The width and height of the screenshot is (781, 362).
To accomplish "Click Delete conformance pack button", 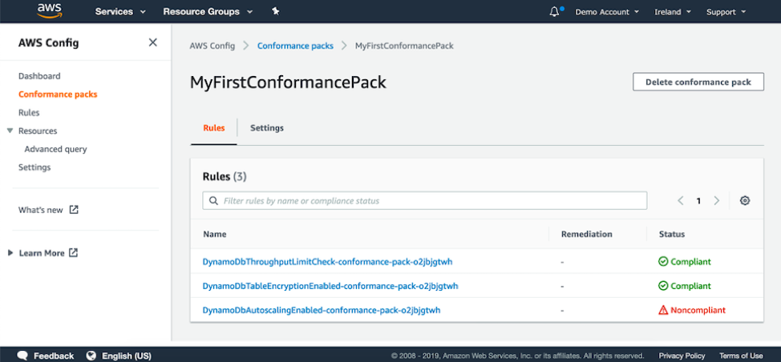I will (x=698, y=82).
